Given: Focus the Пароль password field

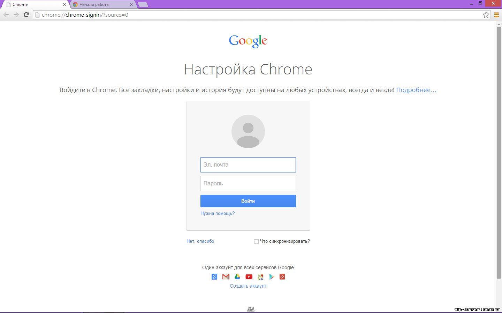Looking at the screenshot, I should pos(248,184).
